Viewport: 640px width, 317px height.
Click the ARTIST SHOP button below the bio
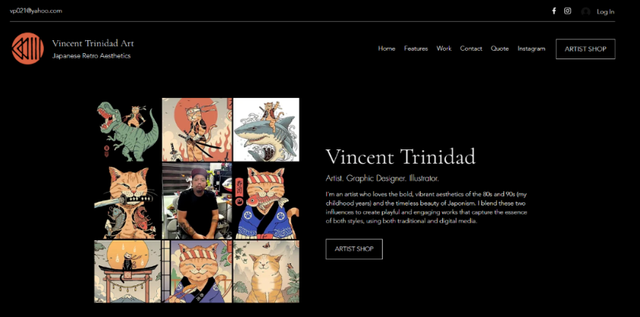point(354,249)
